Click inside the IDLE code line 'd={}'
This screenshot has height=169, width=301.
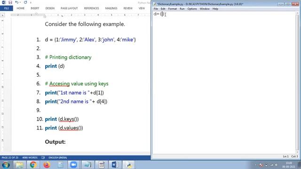(159, 14)
